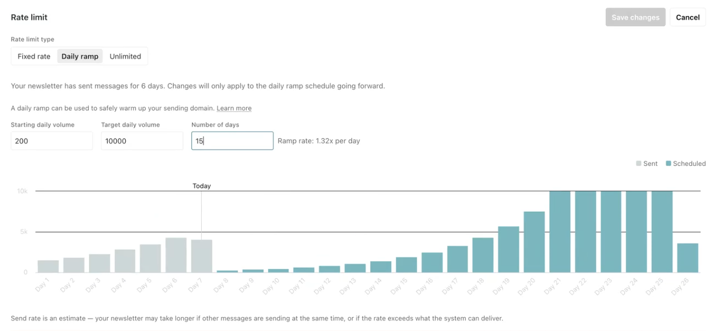Click the Save changes button
Viewport: 718px width, 331px height.
635,17
